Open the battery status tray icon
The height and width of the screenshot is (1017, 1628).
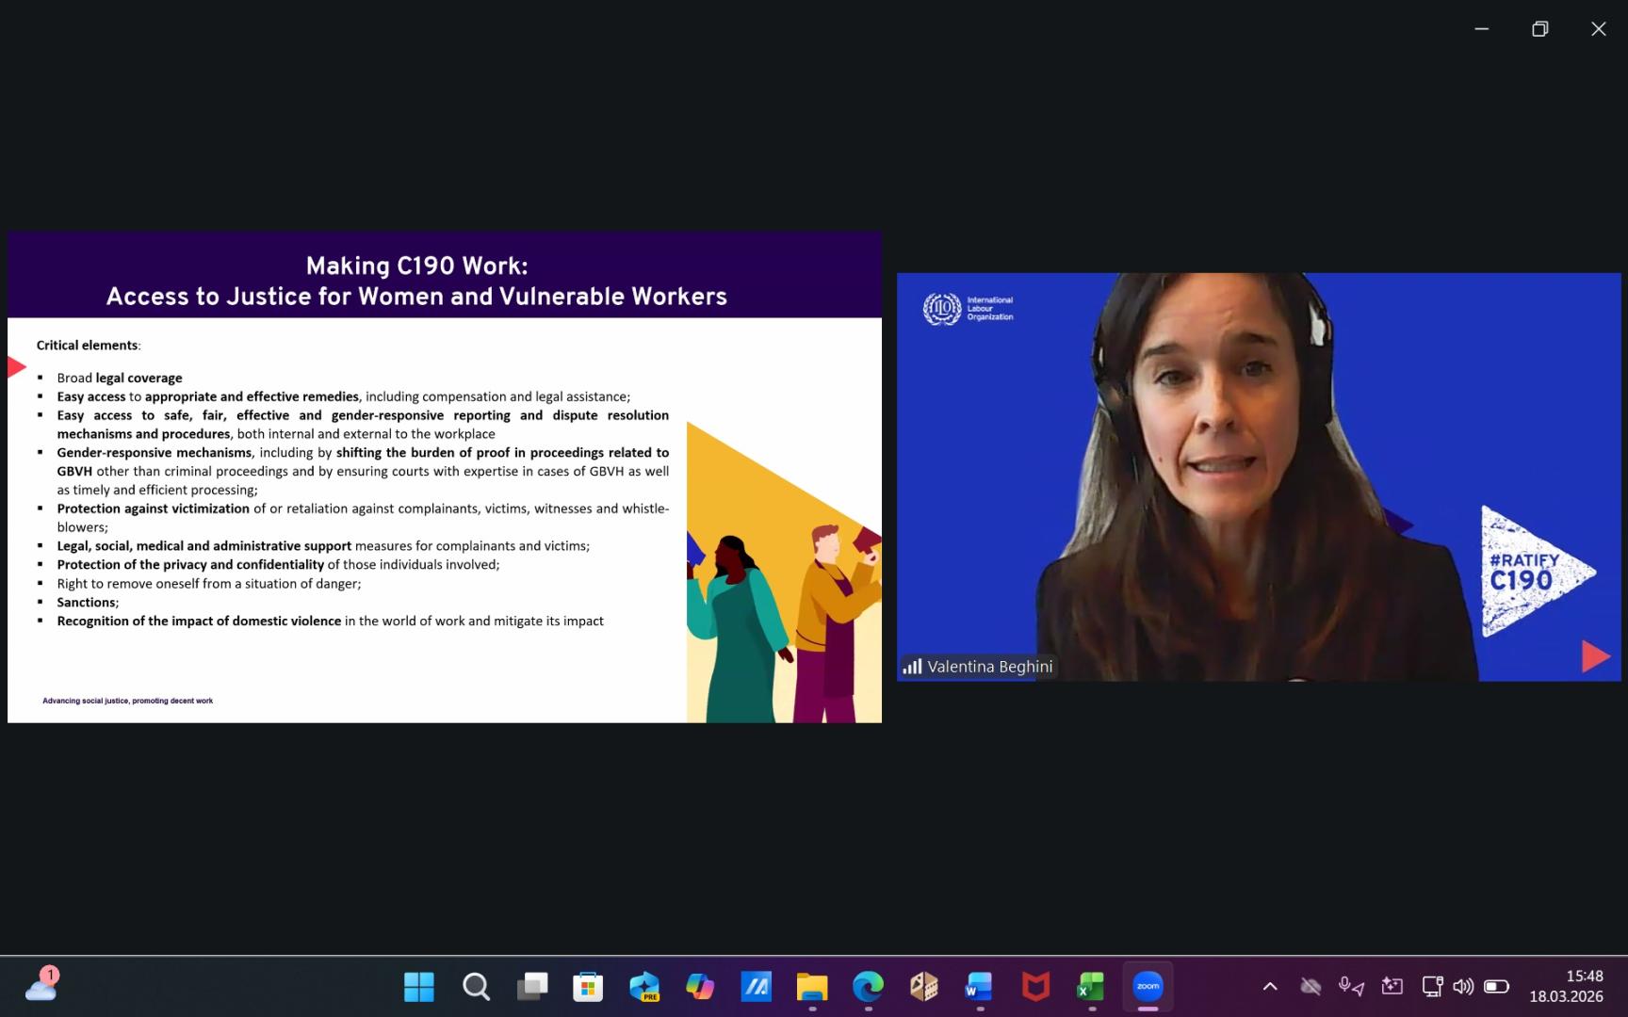1496,986
